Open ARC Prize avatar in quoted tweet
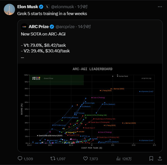Image resolution: width=167 pixels, height=165 pixels. point(24,27)
